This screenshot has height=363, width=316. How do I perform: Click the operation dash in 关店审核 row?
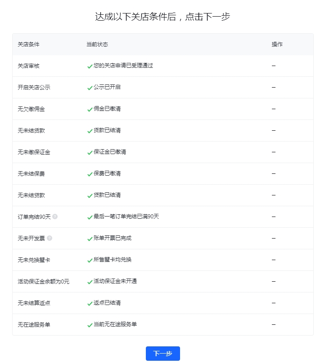click(274, 66)
